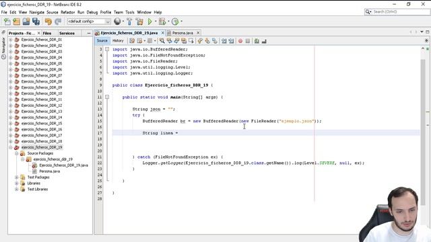
Task: Switch to the Files panel tab
Action: tap(47, 33)
